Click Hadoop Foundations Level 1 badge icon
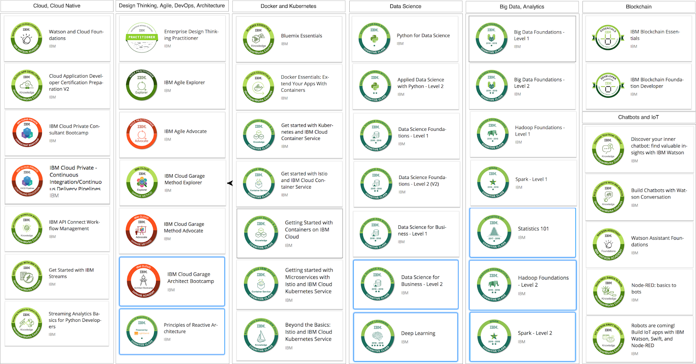The width and height of the screenshot is (696, 364). 492,134
